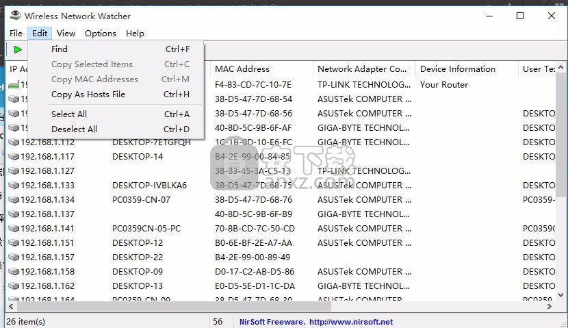Select device name DESKTOP-13
This screenshot has width=568, height=328.
click(x=138, y=286)
